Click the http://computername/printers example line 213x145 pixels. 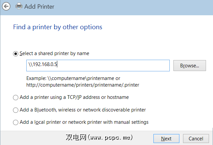(83, 85)
